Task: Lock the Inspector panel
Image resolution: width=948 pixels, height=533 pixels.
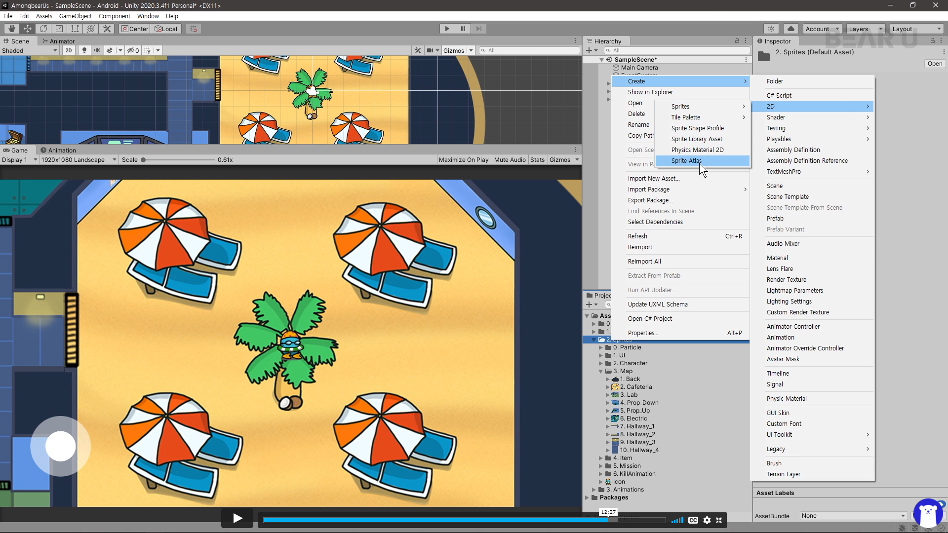Action: (933, 41)
